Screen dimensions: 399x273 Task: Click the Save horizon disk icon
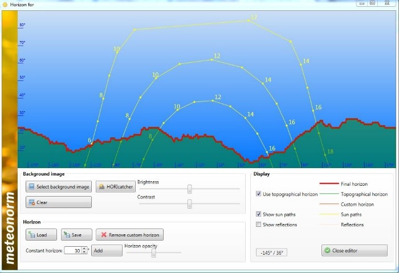67,235
